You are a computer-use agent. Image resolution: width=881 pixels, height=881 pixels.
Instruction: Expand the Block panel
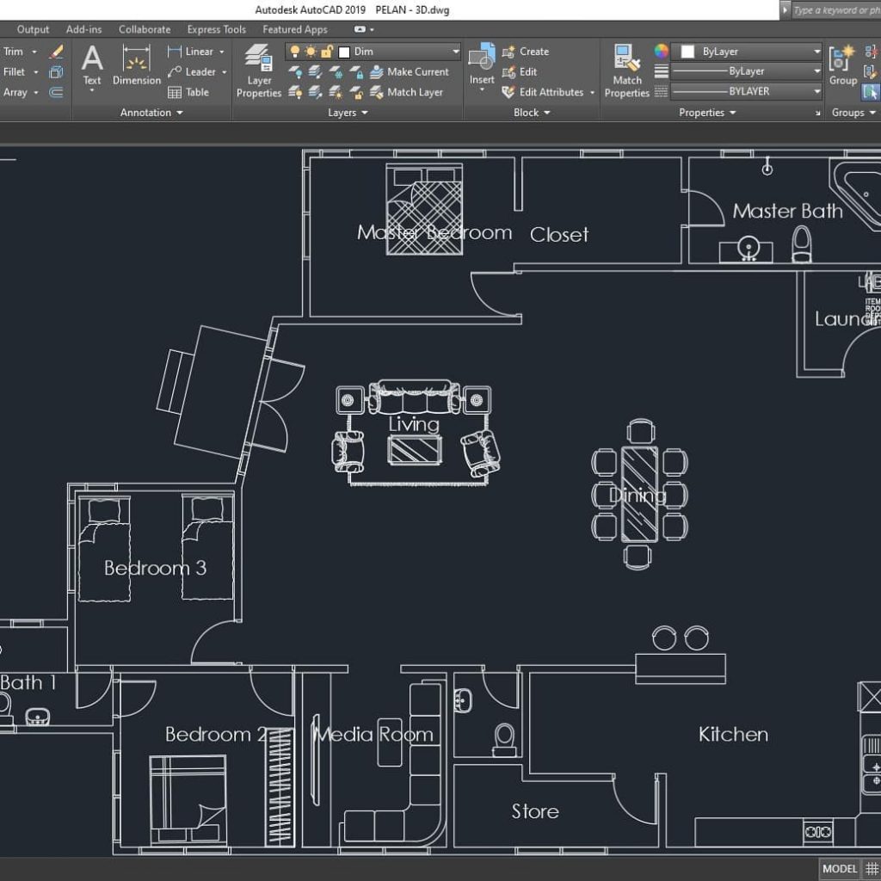tap(532, 113)
